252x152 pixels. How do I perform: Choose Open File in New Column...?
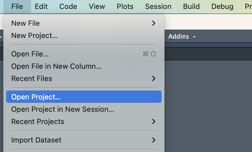point(84,66)
